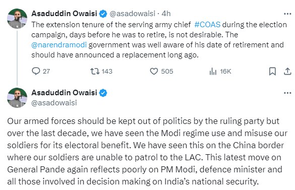Click the verified badge on first tweet
The image size is (295, 190).
103,14
